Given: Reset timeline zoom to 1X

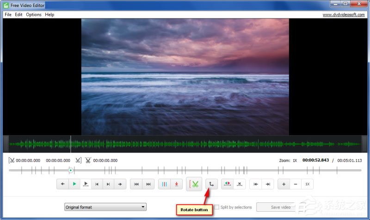Looking at the screenshot, I should click(307, 184).
